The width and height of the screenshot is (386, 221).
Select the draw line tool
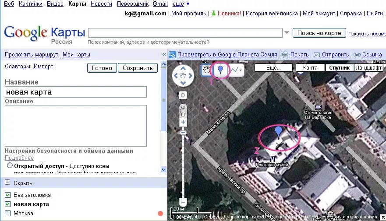tap(234, 70)
